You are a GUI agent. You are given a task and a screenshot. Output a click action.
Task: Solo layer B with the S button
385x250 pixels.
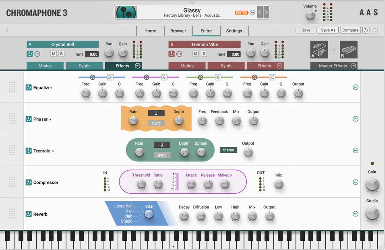click(x=204, y=54)
